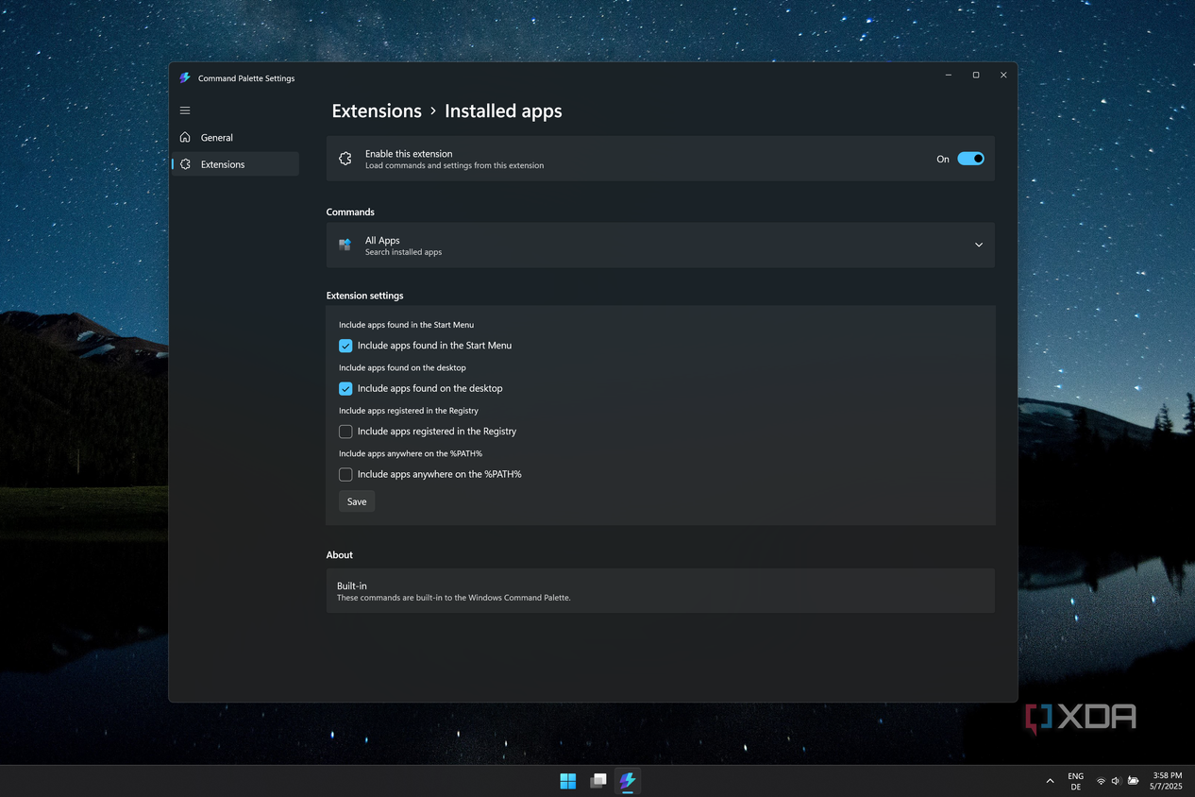Screen dimensions: 1195x797
Task: Click the Built-in about card
Action: click(660, 590)
